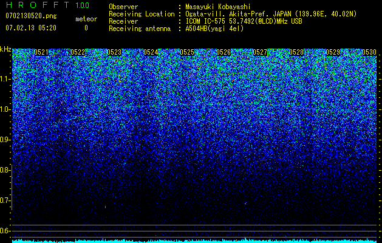Click the 0527 time marker

click(x=260, y=52)
